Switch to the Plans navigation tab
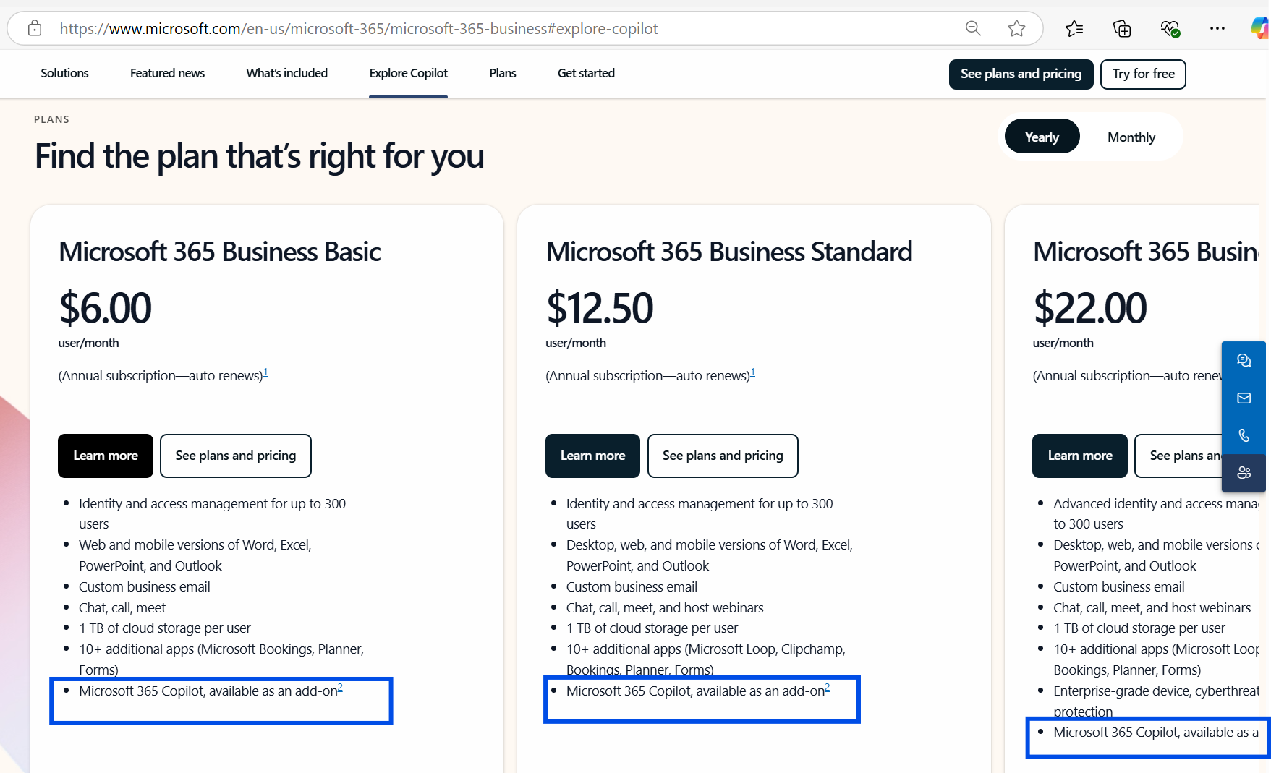 (x=502, y=73)
